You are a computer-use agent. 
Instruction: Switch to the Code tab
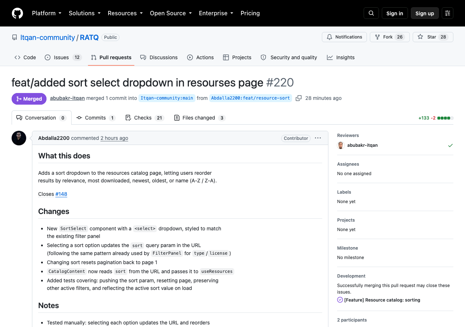[x=25, y=57]
